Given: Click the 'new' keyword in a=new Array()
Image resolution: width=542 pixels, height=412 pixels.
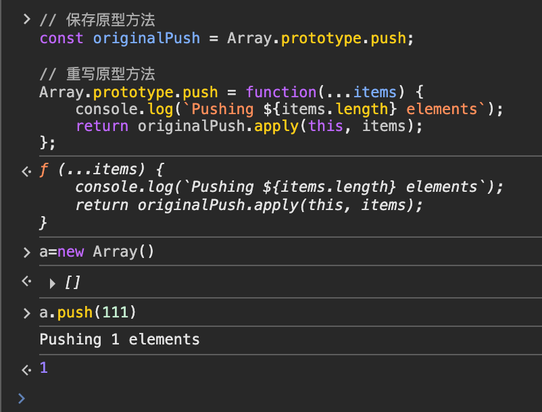Looking at the screenshot, I should [x=71, y=252].
